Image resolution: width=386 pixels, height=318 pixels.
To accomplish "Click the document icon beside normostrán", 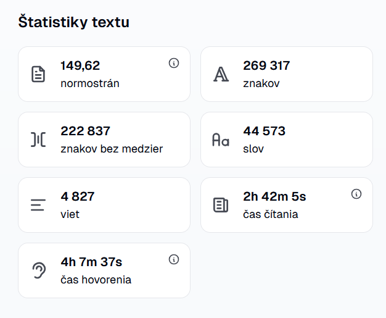I will click(x=38, y=74).
